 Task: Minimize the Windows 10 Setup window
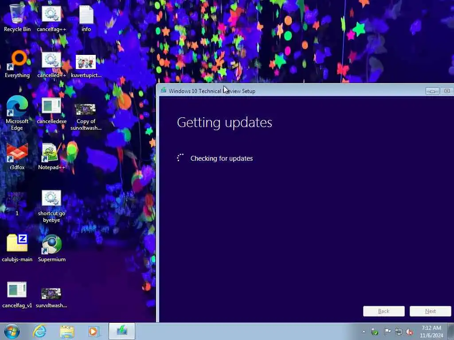(433, 91)
